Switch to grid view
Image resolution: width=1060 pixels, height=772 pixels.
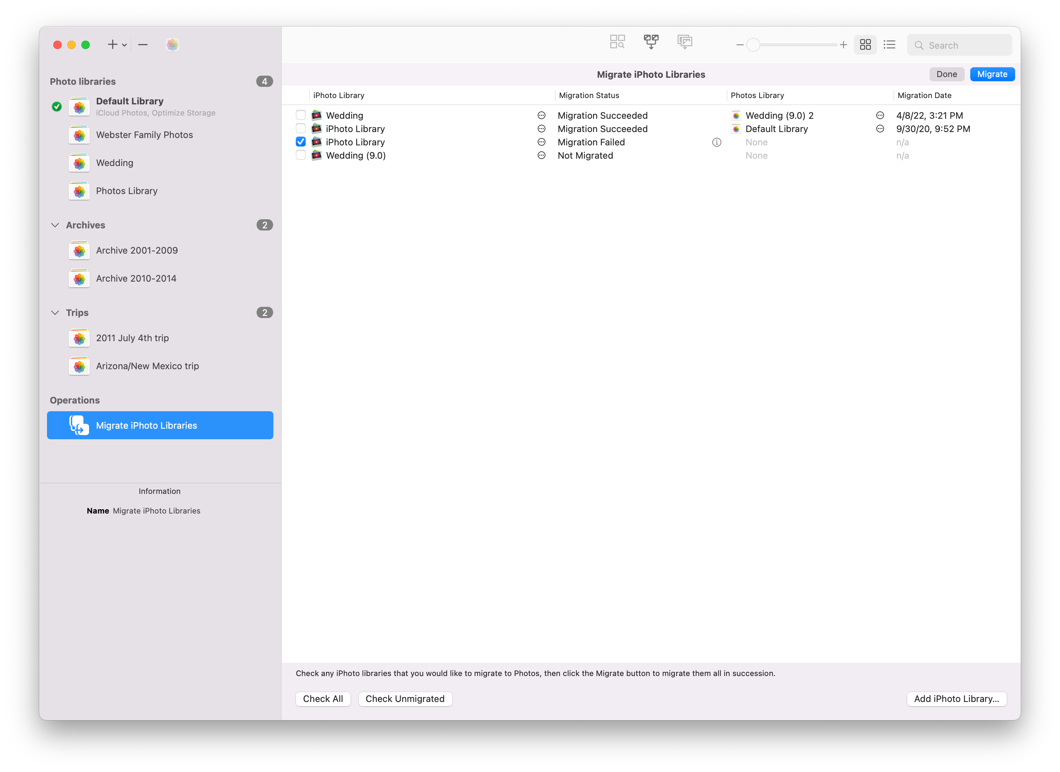pyautogui.click(x=865, y=45)
